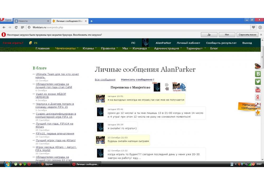Click the Да button in download bar
Image resolution: width=264 pixels, height=185 pixels.
tap(209, 35)
